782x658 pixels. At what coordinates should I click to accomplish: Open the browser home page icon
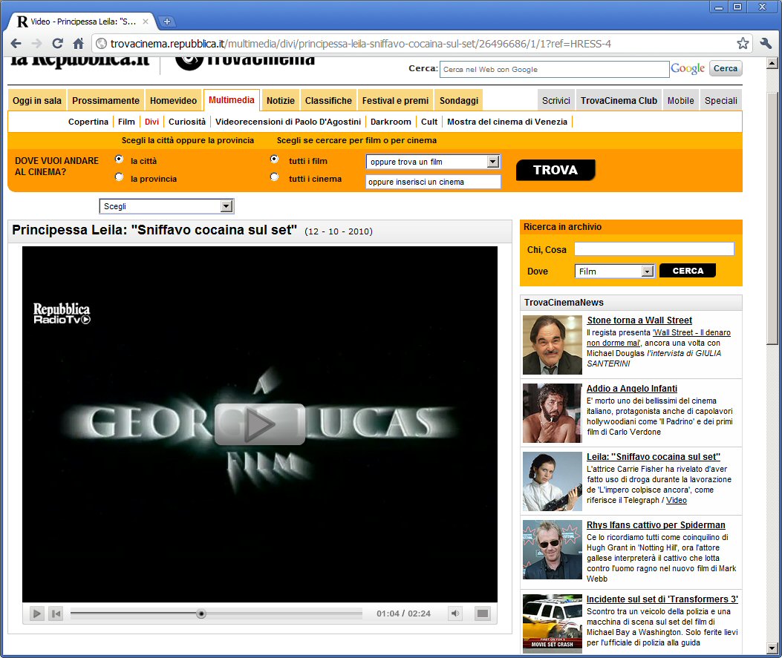(78, 44)
